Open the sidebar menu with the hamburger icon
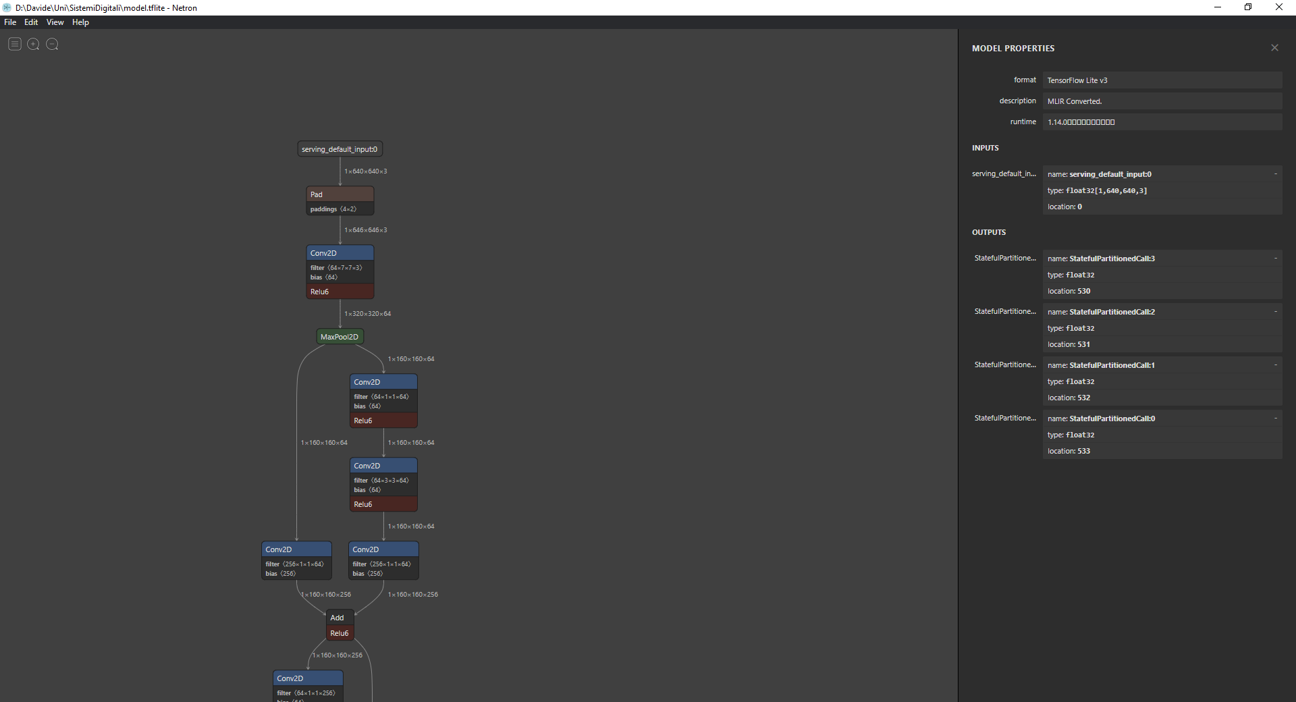This screenshot has width=1296, height=702. click(x=14, y=44)
